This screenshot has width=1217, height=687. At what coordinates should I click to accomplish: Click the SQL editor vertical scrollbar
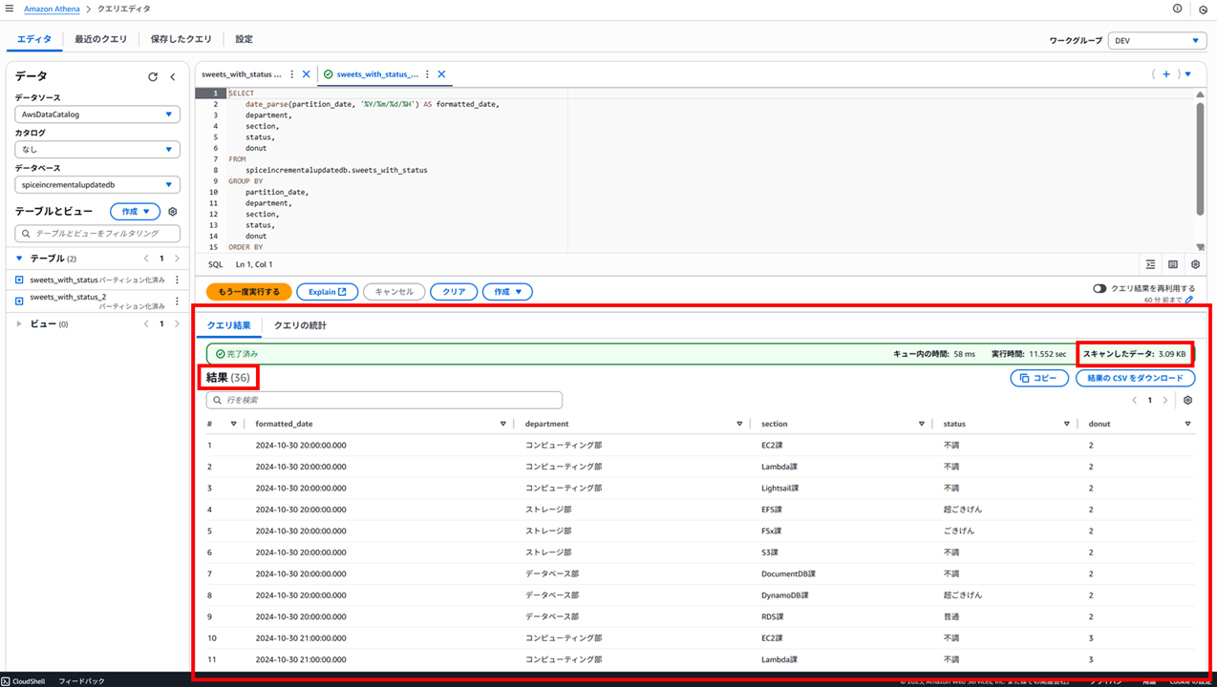click(x=1200, y=159)
